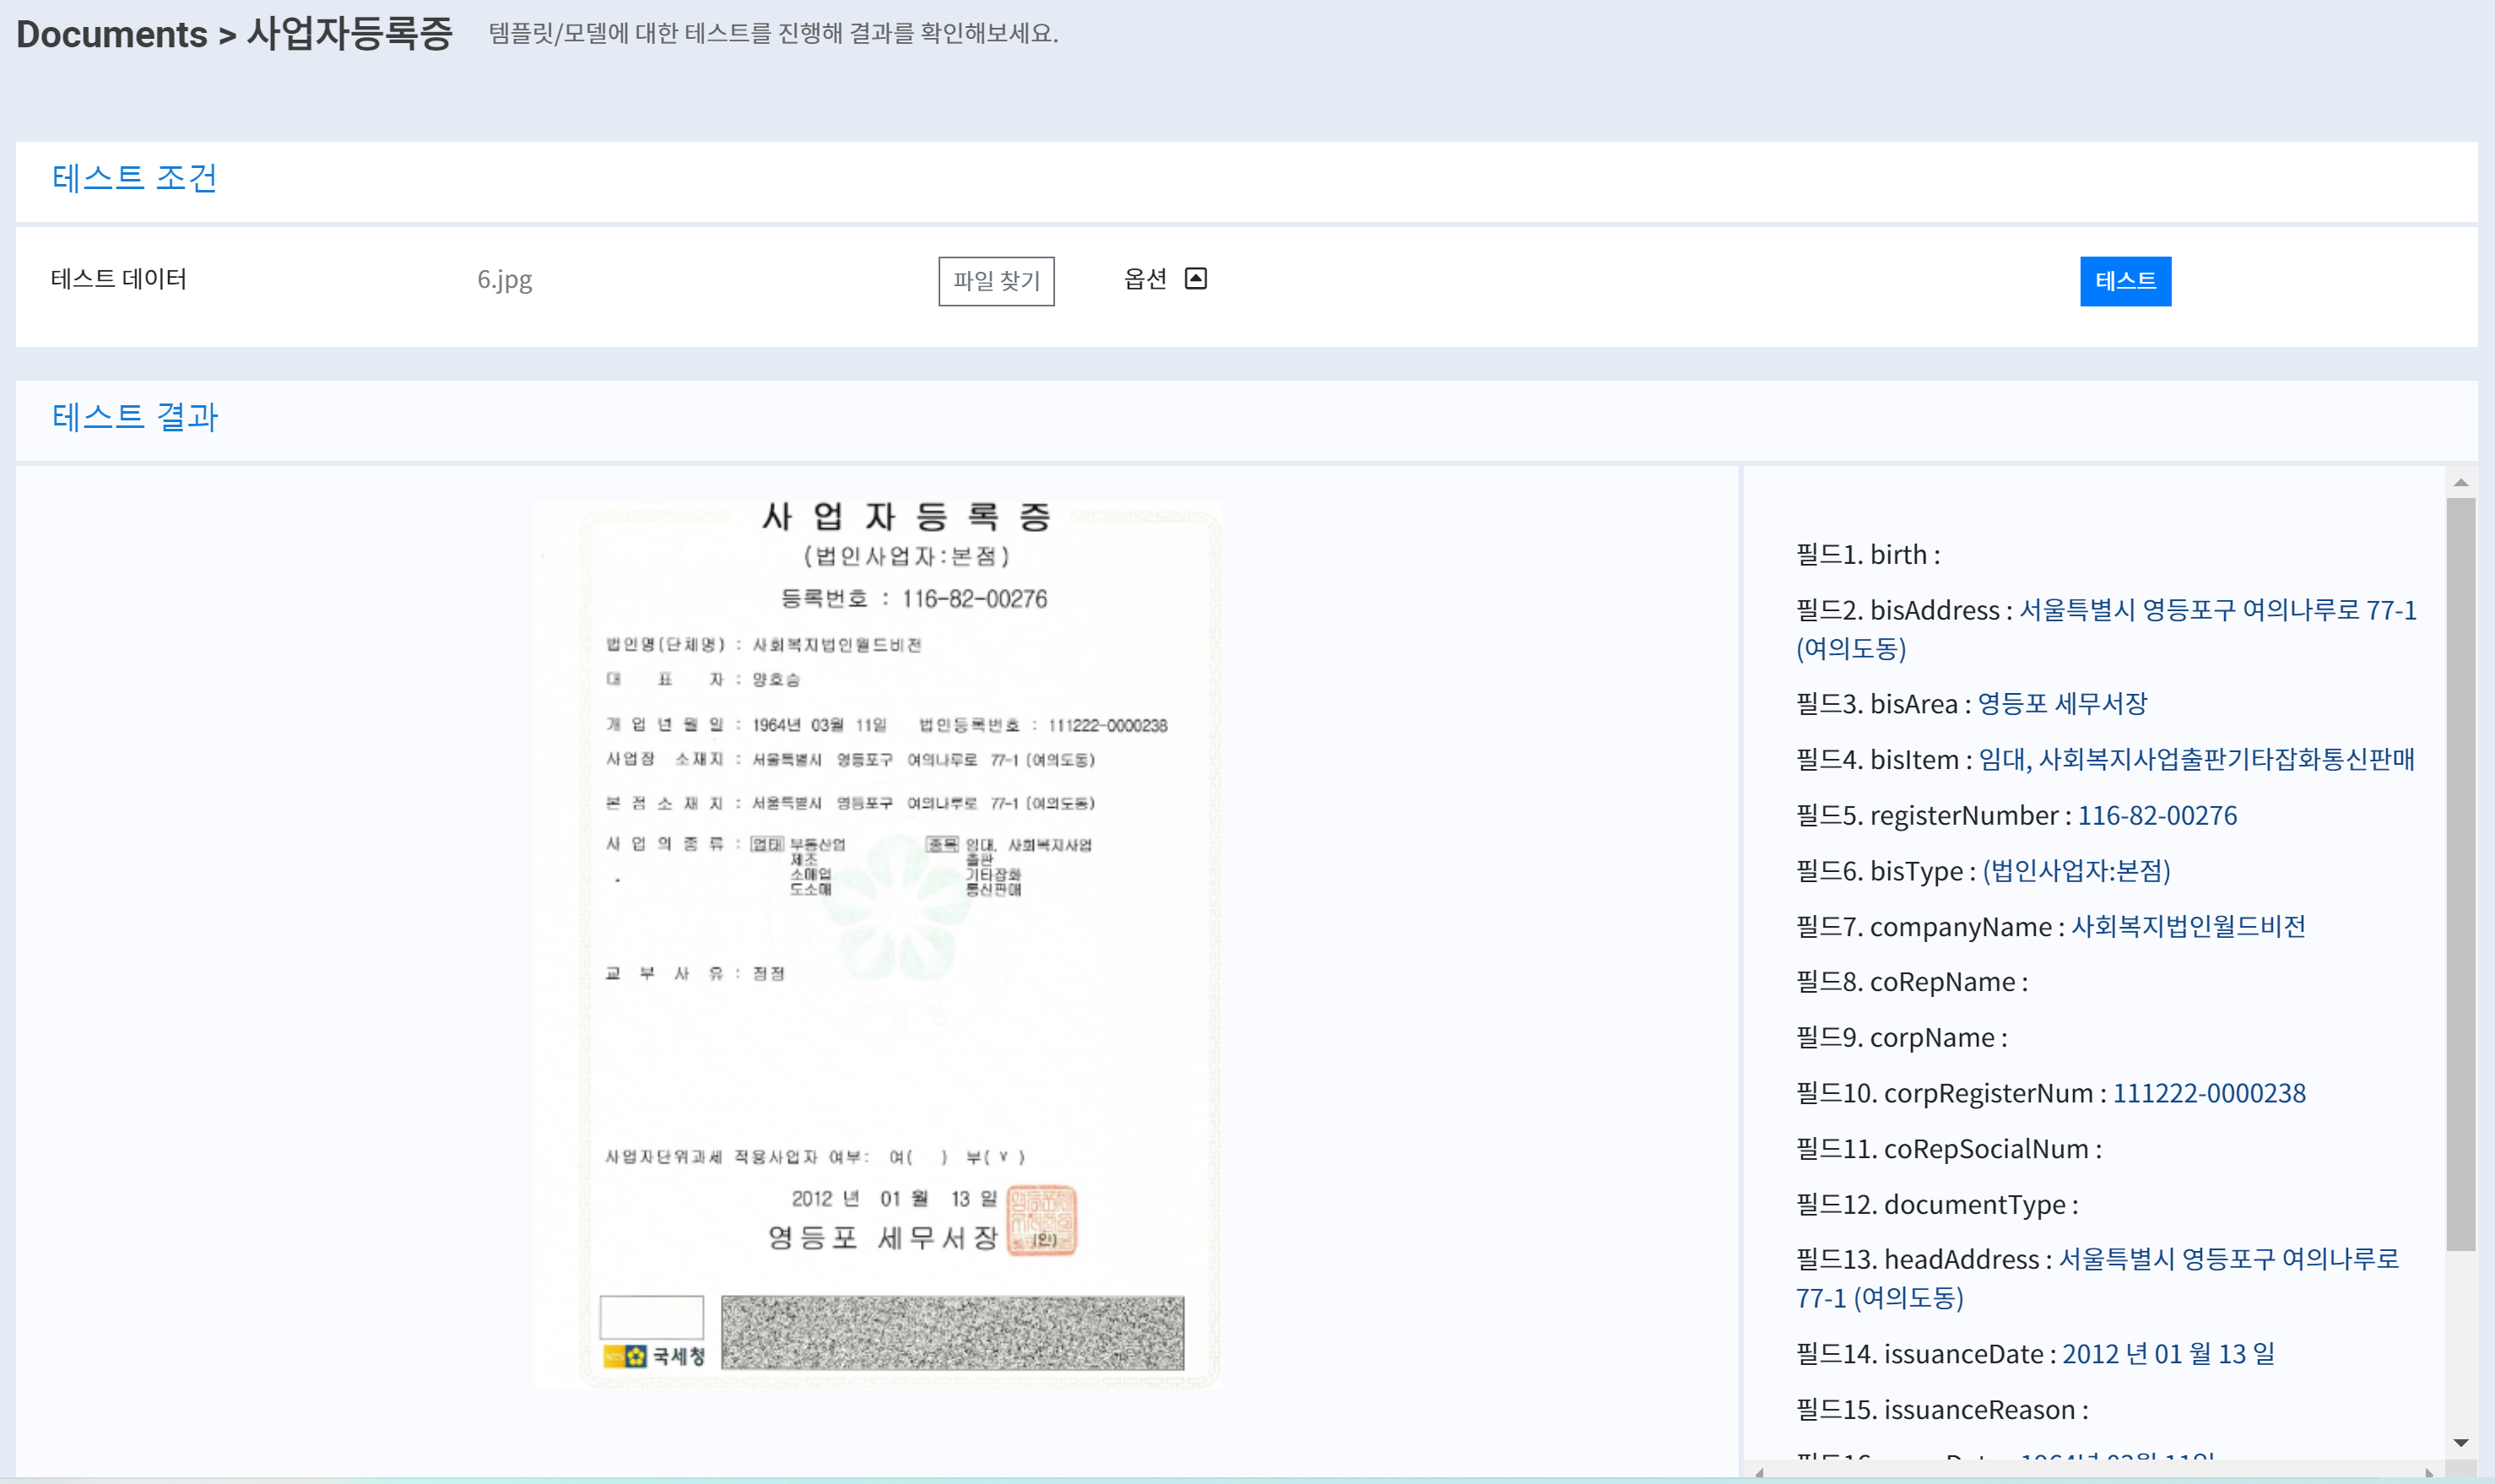2495x1484 pixels.
Task: Click the corpRegisterNum value 111222-0000238
Action: click(2209, 1093)
